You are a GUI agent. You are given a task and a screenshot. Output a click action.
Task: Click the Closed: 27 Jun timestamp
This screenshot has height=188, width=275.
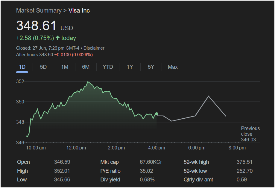(48, 48)
